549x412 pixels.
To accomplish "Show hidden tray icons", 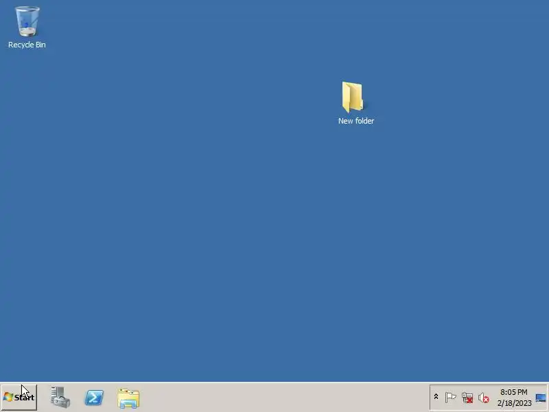I will click(x=436, y=397).
